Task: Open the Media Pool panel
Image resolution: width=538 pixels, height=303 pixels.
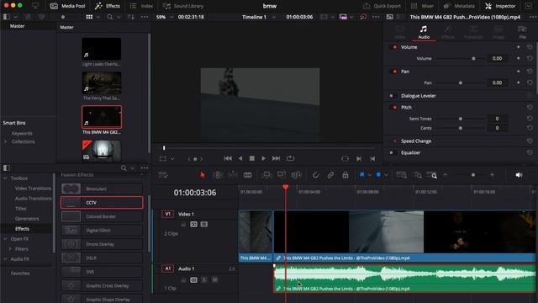Action: (67, 6)
